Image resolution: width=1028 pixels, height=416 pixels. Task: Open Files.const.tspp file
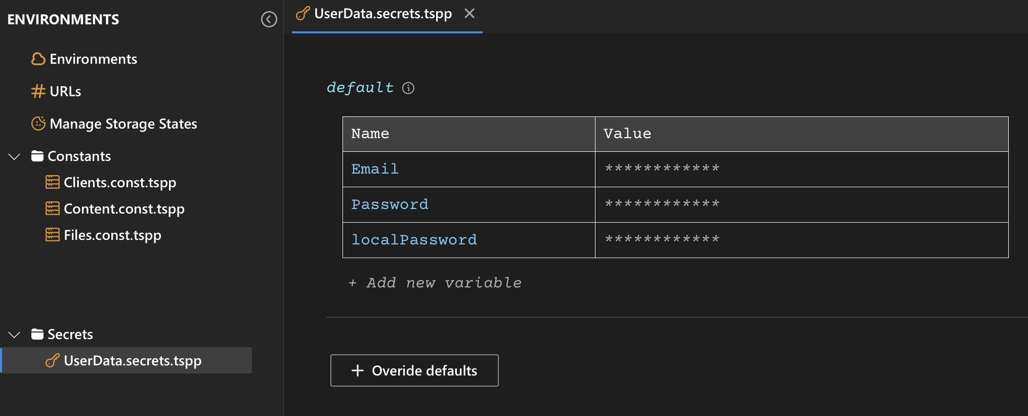coord(112,235)
